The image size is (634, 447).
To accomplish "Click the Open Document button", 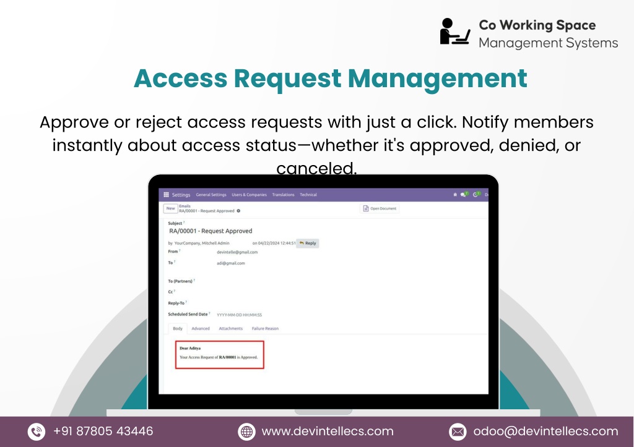I will (x=380, y=208).
